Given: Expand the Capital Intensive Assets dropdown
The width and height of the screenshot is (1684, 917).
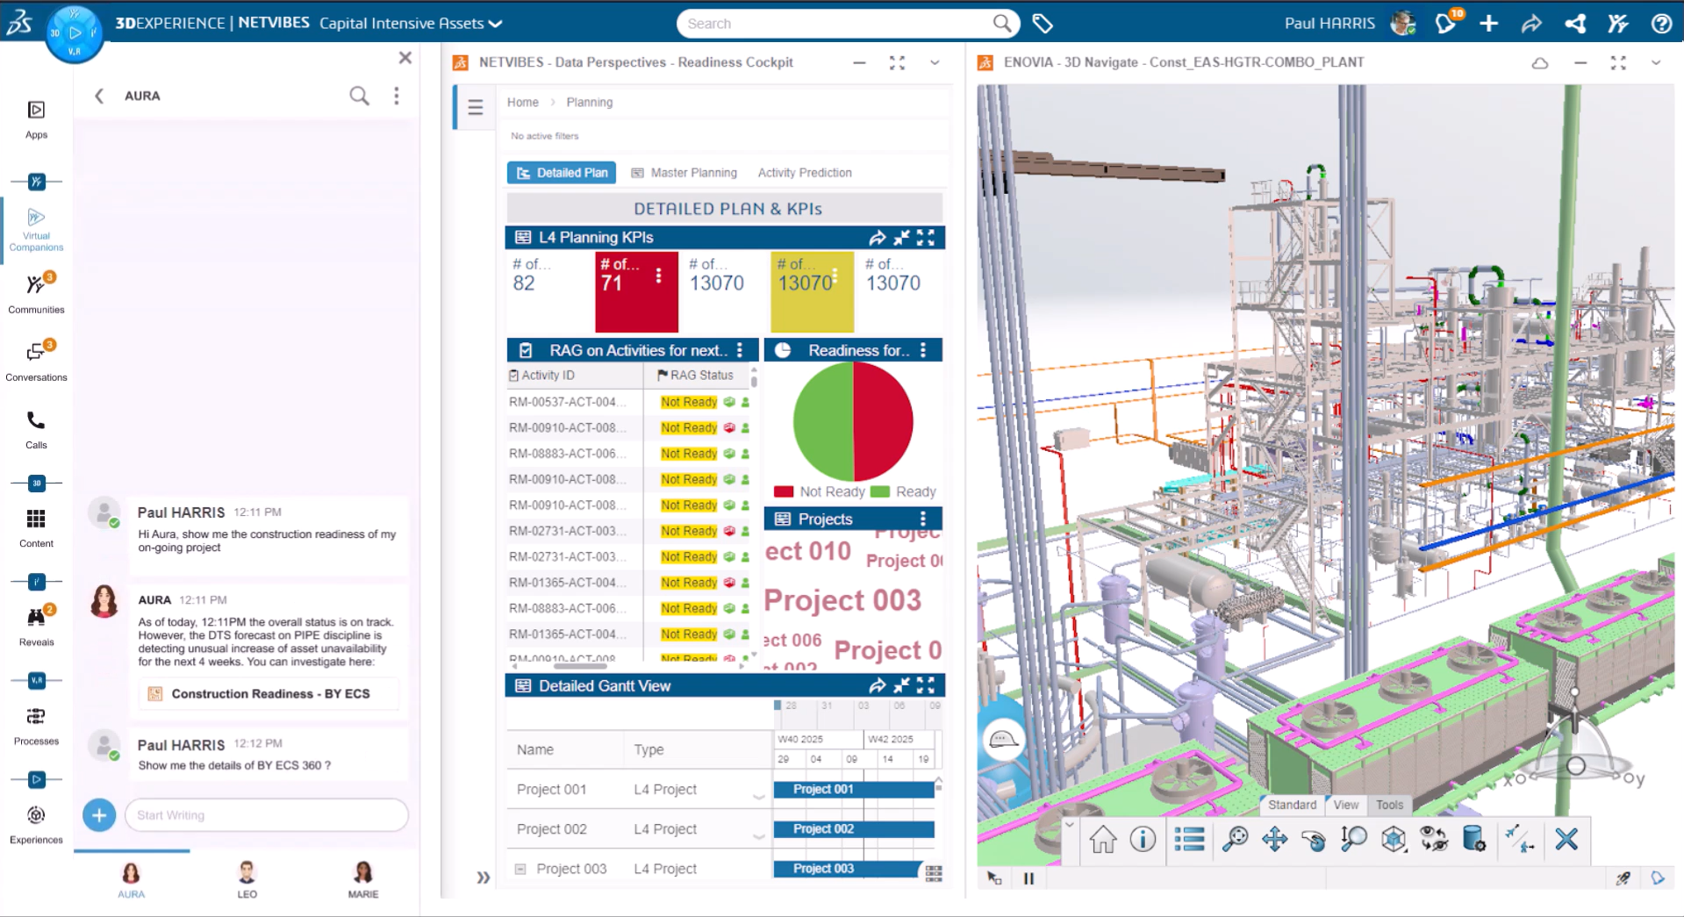Looking at the screenshot, I should 495,24.
